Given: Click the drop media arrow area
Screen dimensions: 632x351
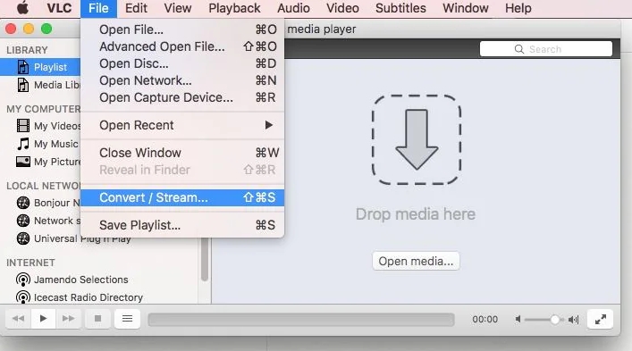Looking at the screenshot, I should coord(417,139).
